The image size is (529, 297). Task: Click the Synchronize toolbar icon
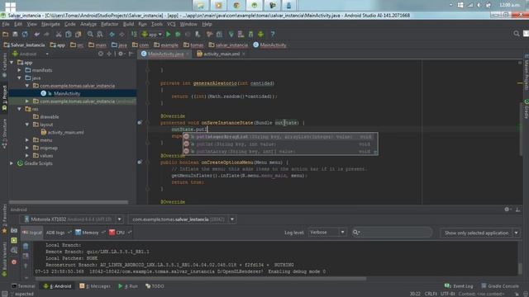(x=25, y=34)
